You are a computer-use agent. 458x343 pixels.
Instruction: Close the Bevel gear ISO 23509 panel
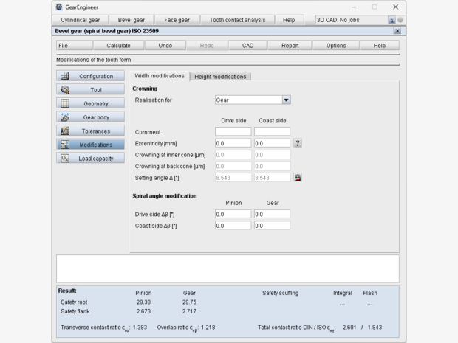click(x=398, y=31)
